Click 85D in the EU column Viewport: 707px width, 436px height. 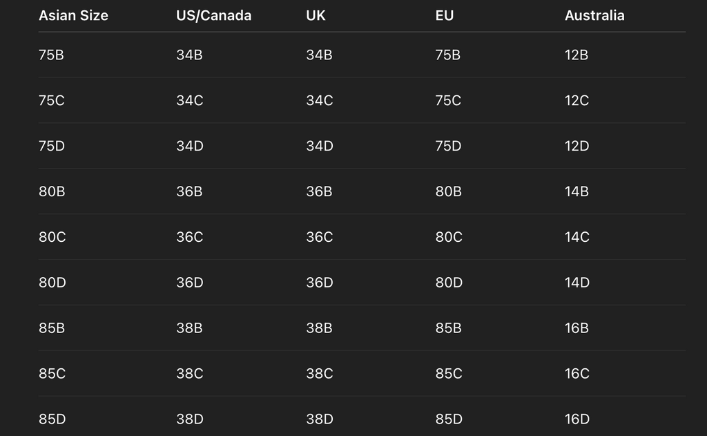point(448,419)
